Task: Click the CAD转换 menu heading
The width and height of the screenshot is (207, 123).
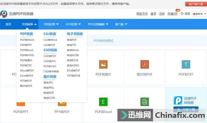Action: point(50,50)
